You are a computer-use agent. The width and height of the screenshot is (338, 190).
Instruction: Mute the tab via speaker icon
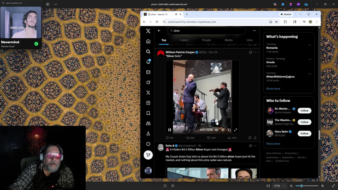coord(176,14)
